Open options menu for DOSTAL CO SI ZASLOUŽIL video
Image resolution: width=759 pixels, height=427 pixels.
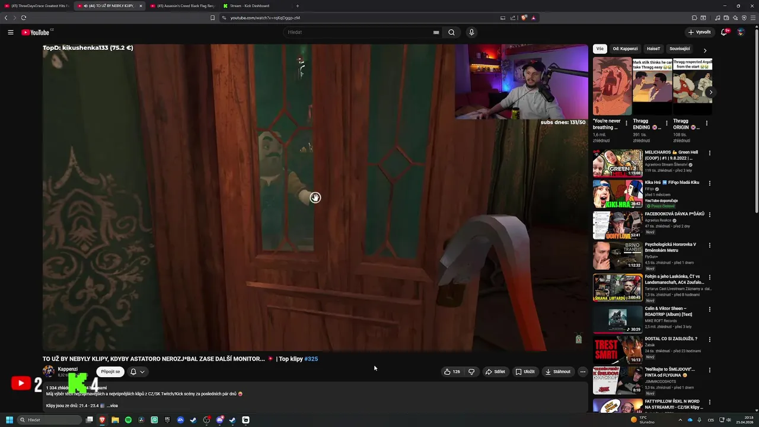[x=709, y=339]
